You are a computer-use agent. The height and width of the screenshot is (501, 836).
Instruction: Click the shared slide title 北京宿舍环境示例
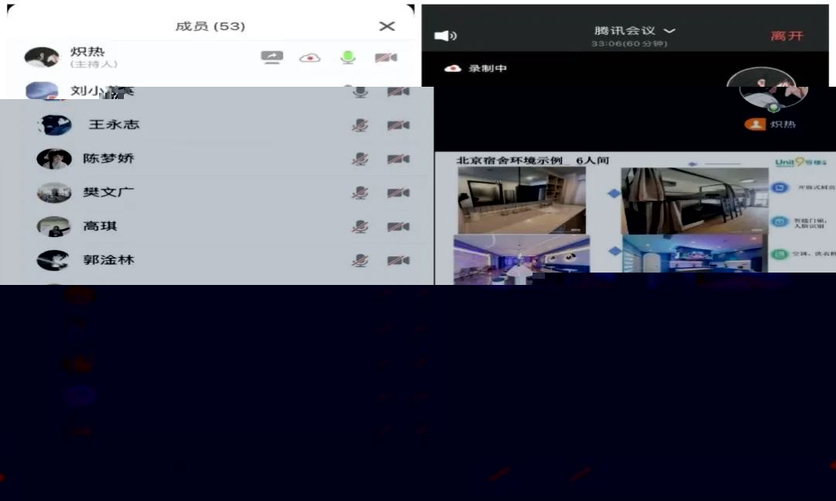509,160
